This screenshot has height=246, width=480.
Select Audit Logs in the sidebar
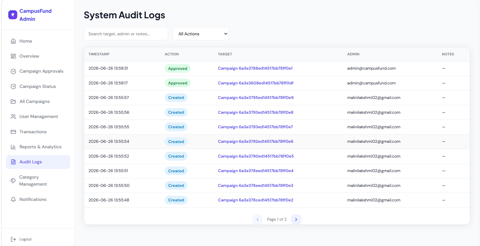(x=38, y=162)
